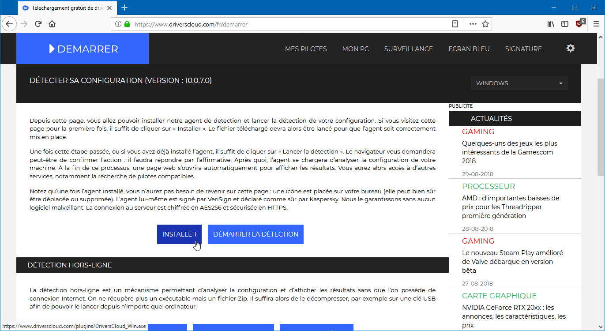The height and width of the screenshot is (331, 605).
Task: Open the CARTE GRAPHIQUE category link
Action: pos(500,296)
